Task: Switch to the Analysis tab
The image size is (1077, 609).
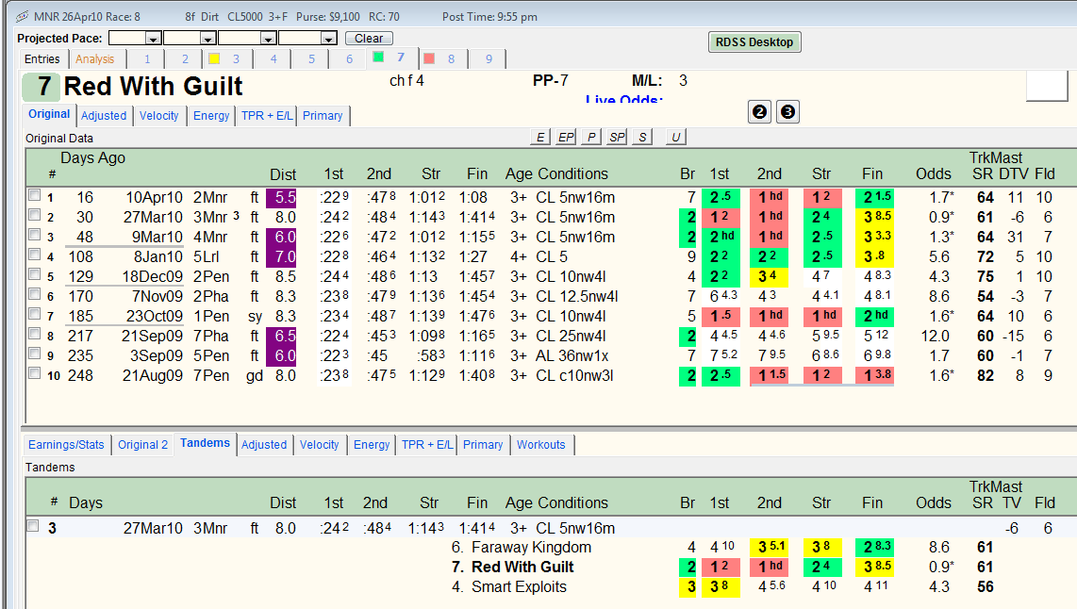Action: point(95,59)
